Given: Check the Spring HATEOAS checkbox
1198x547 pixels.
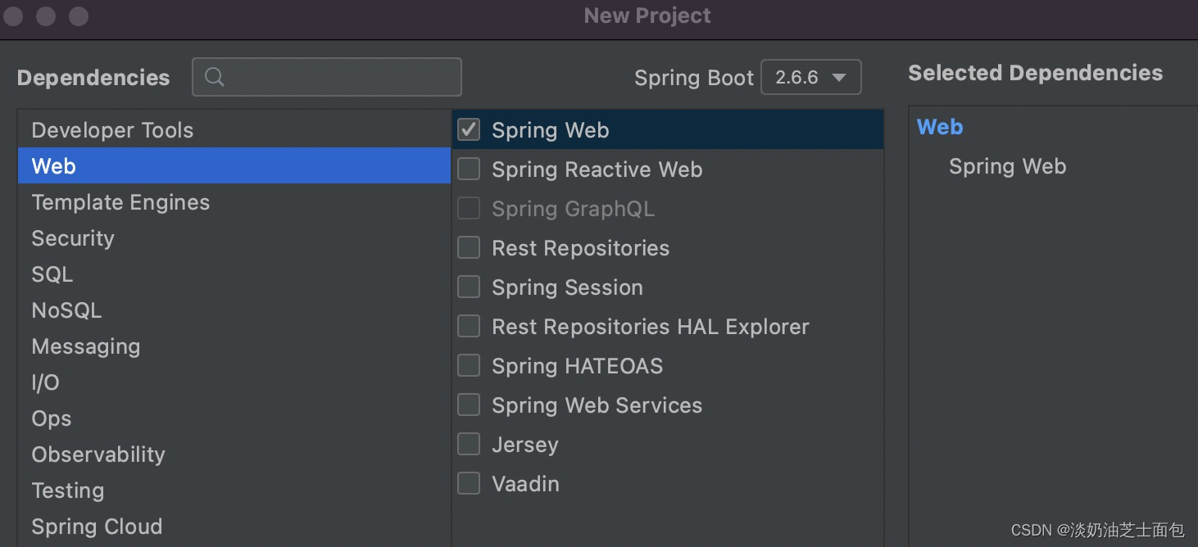Looking at the screenshot, I should (469, 365).
